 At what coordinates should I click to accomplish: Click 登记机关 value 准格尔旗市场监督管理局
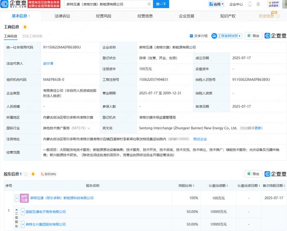click(x=157, y=117)
